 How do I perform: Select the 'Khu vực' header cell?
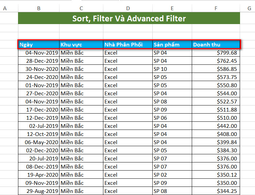81,44
